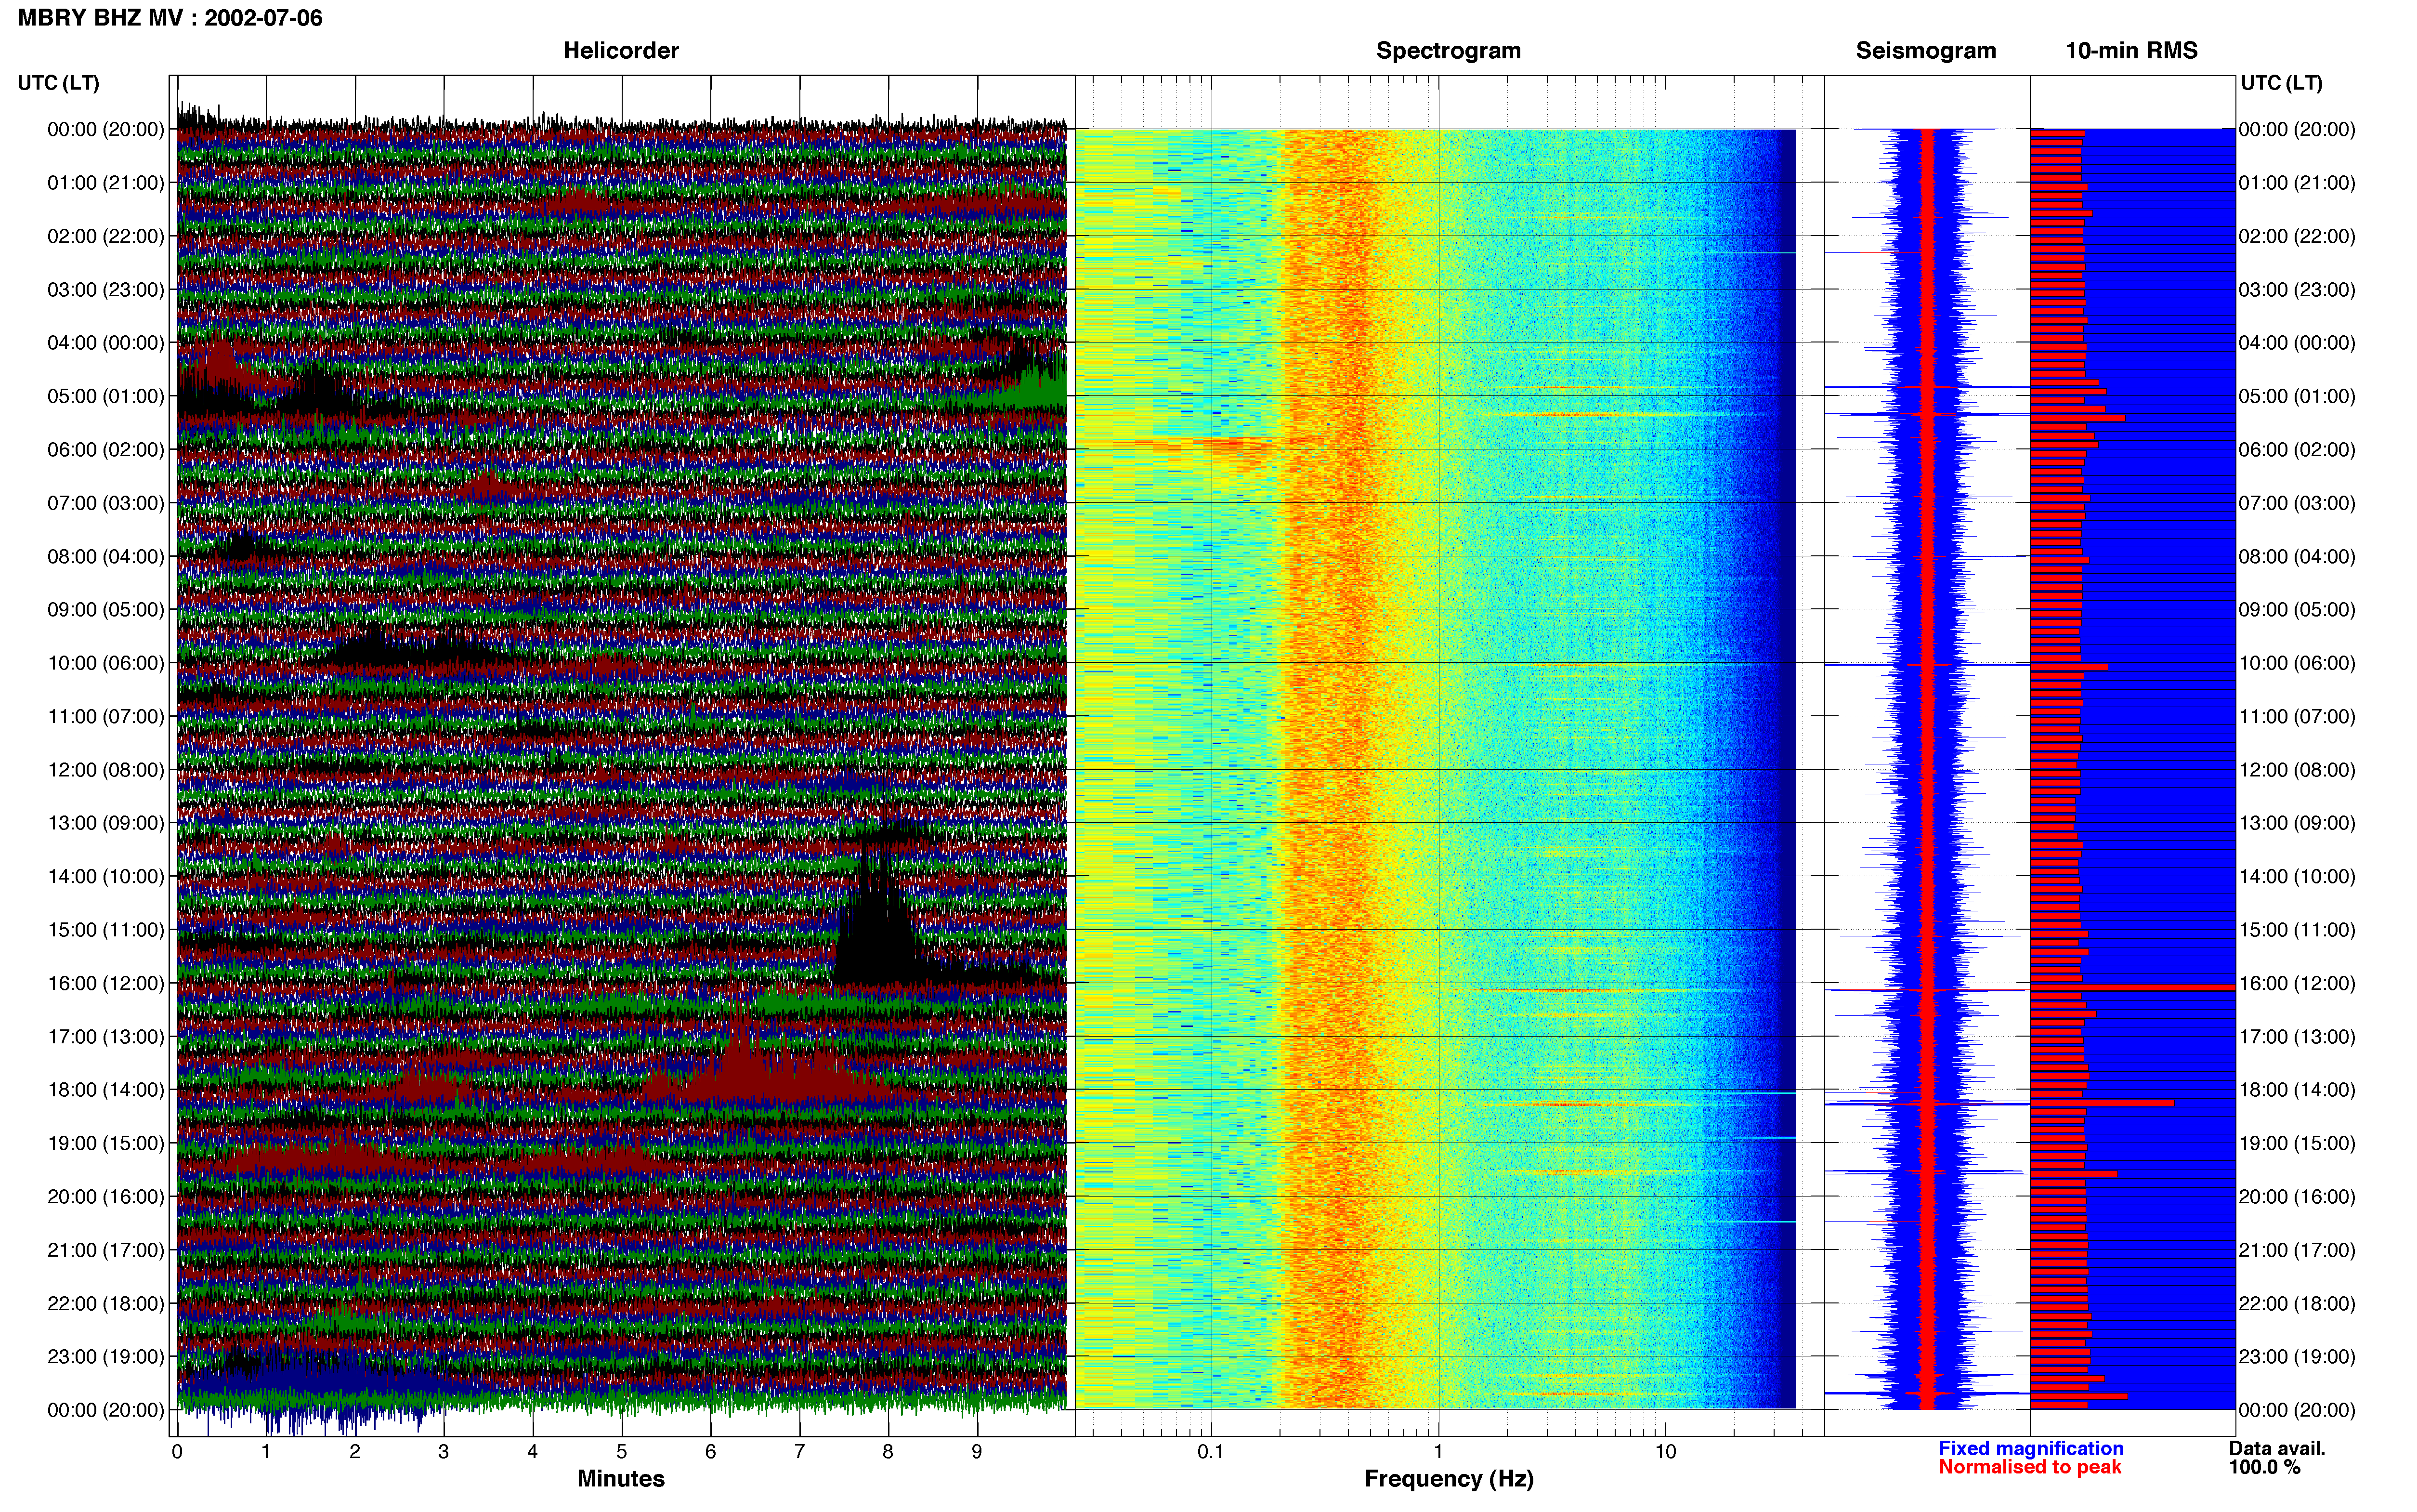Click the 'Seismogram' panel heading
The width and height of the screenshot is (2417, 1512).
pos(1925,50)
